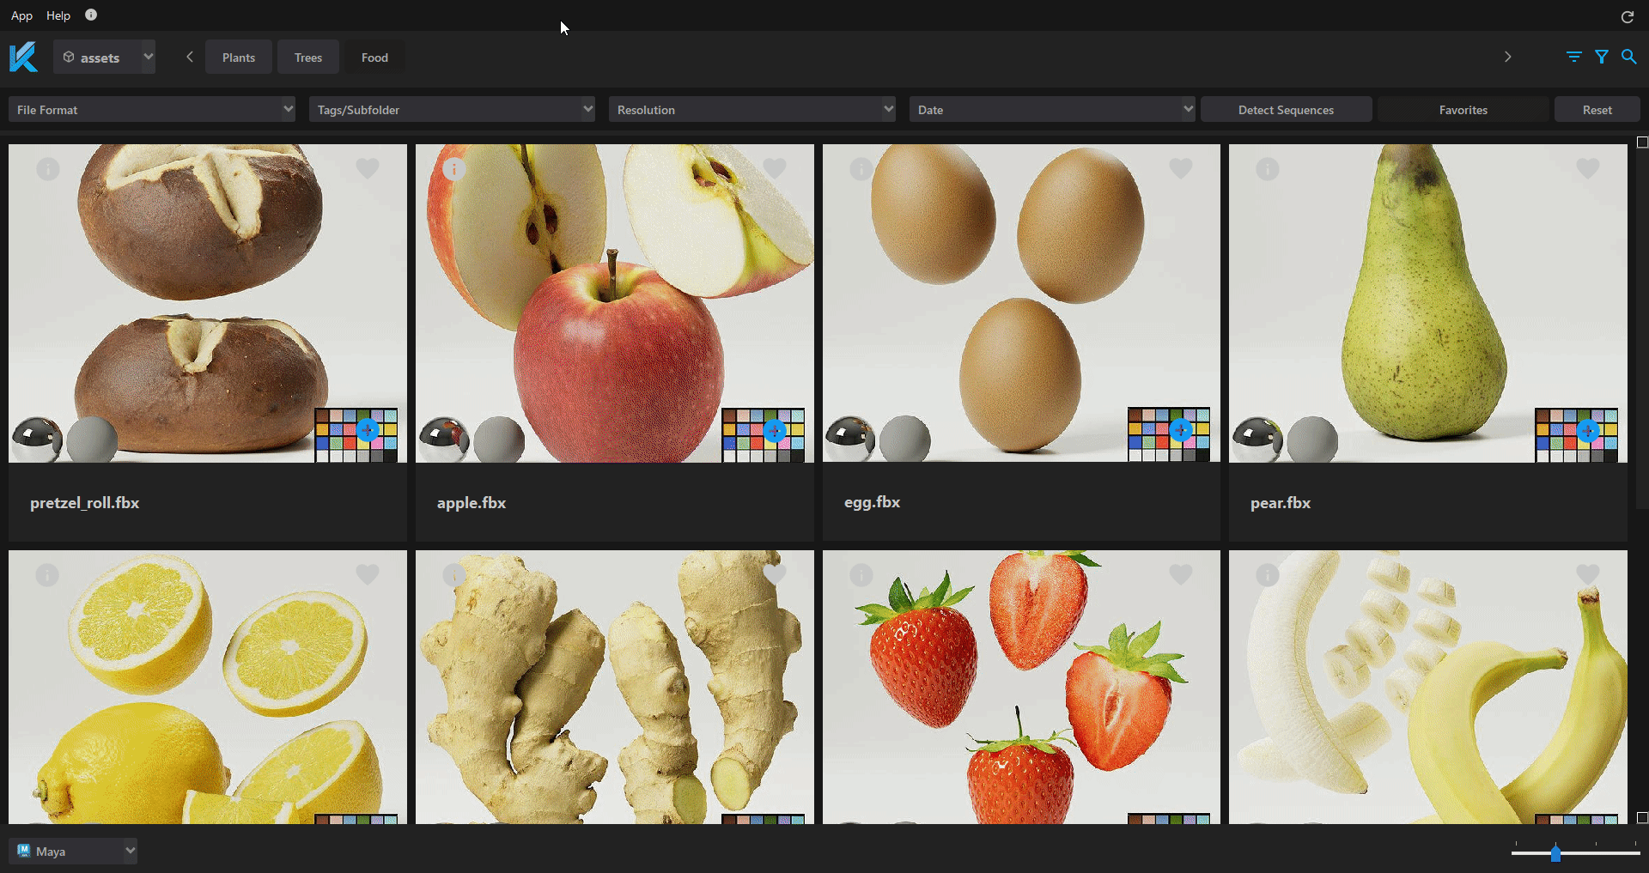Select the Plants tag tab
This screenshot has width=1649, height=873.
[x=239, y=58]
